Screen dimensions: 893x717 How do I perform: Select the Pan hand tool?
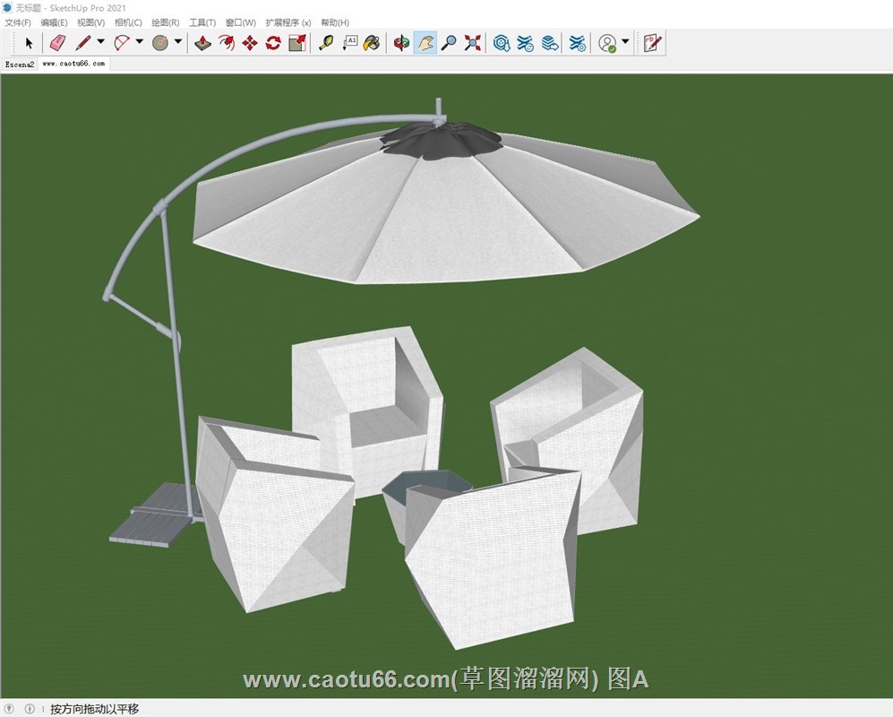[425, 43]
